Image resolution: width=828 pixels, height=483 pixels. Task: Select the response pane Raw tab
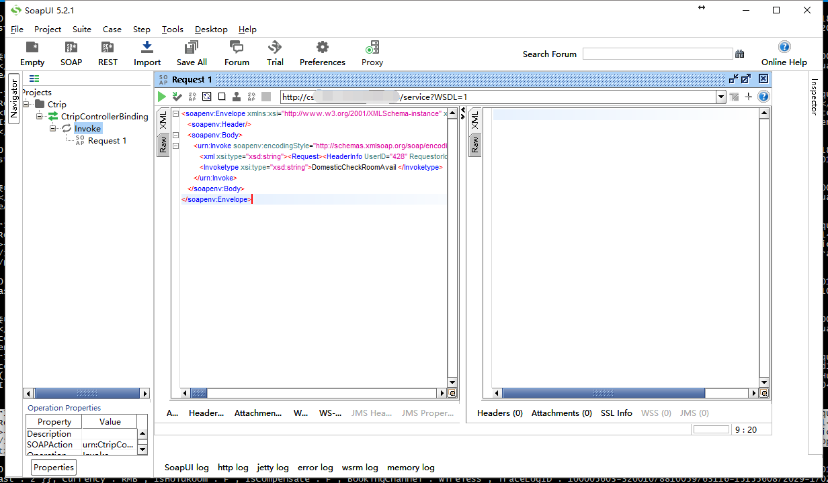[x=475, y=144]
